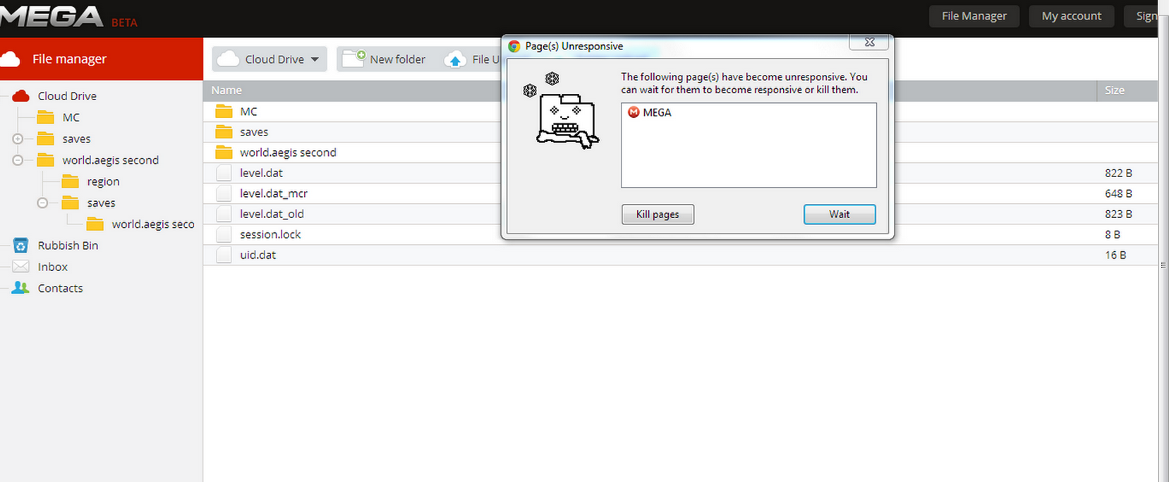Sort files by the Size column header
Screen dimensions: 1169x482
[x=1115, y=90]
